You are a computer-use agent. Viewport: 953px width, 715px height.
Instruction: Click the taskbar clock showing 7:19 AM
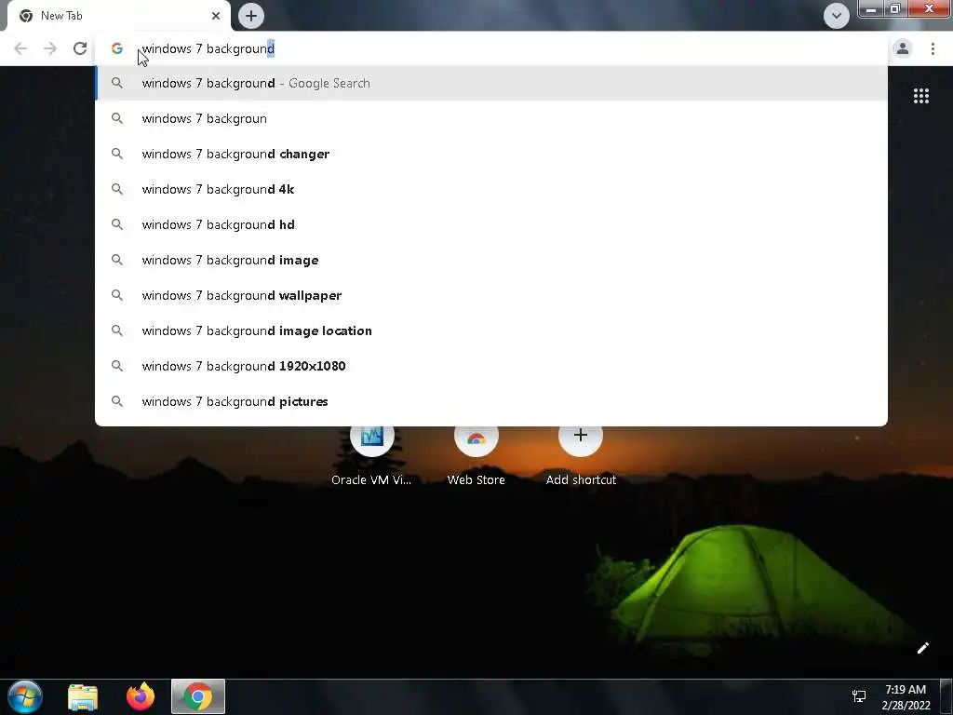[906, 697]
